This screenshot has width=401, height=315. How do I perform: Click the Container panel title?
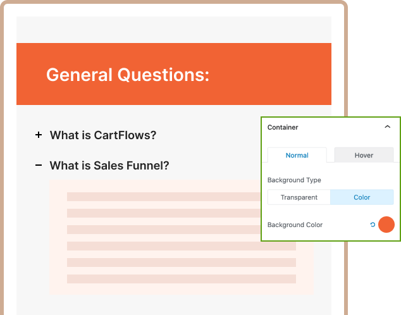[283, 127]
